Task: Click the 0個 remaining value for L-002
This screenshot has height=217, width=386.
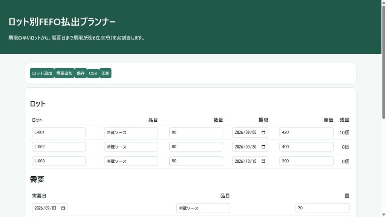Action: (345, 147)
